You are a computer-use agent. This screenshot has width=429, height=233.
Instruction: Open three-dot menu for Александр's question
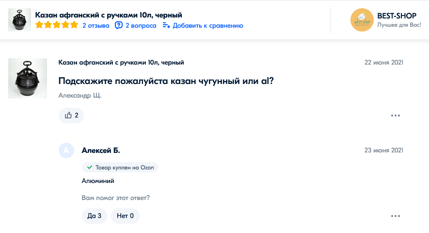pyautogui.click(x=396, y=116)
